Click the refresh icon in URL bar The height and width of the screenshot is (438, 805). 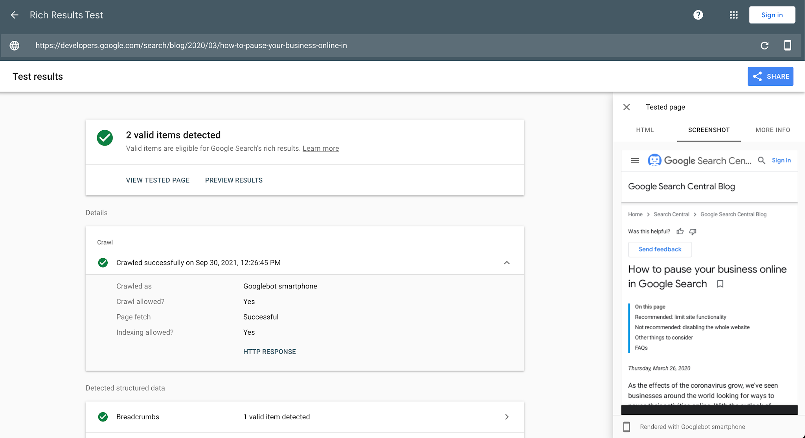pos(764,45)
